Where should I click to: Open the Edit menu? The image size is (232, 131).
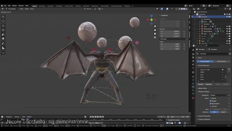tap(9, 6)
